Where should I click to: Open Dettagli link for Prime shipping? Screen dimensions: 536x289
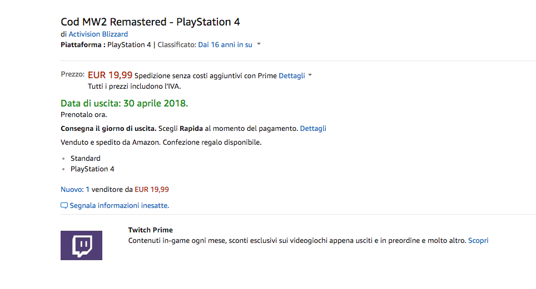291,75
